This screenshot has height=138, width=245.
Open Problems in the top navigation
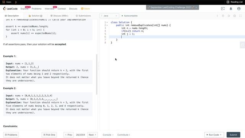37,9
